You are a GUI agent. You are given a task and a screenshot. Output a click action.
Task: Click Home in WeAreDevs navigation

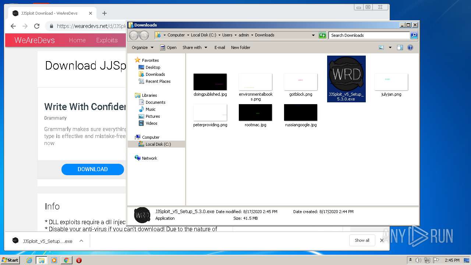(x=77, y=40)
